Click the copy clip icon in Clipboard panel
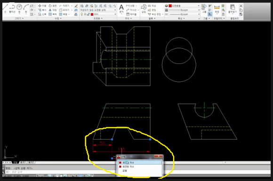 pos(241,10)
